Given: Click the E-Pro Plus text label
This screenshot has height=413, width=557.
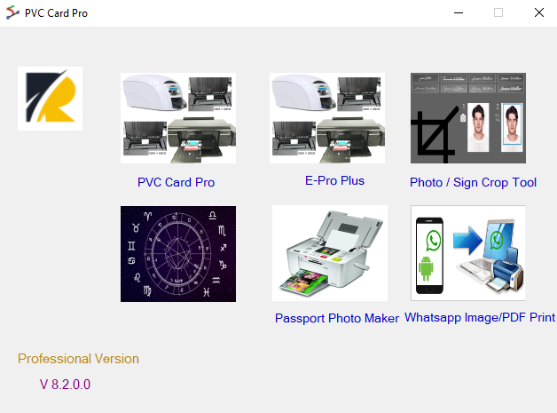Looking at the screenshot, I should point(334,180).
